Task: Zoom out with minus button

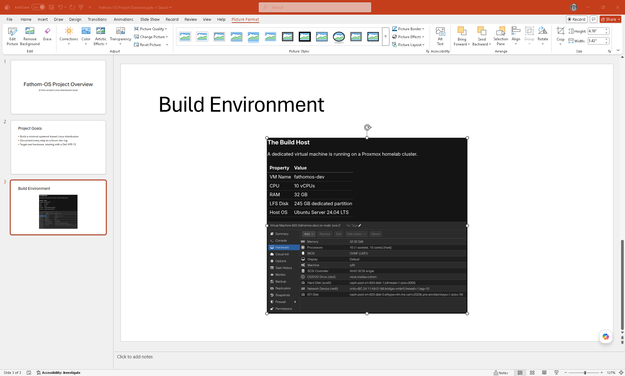Action: tap(565, 373)
